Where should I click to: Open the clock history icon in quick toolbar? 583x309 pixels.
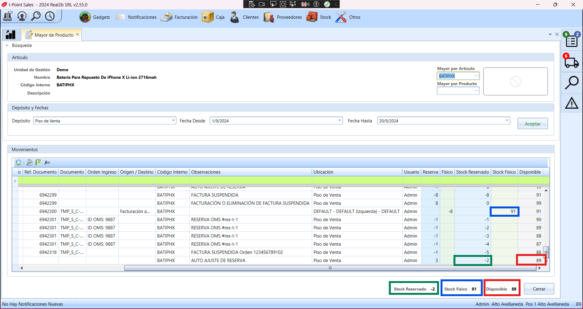50,16
